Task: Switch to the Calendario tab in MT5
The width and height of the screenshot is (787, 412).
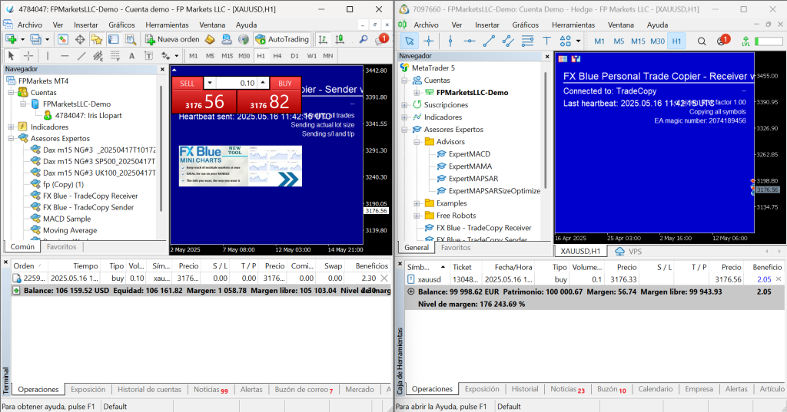Action: point(656,389)
